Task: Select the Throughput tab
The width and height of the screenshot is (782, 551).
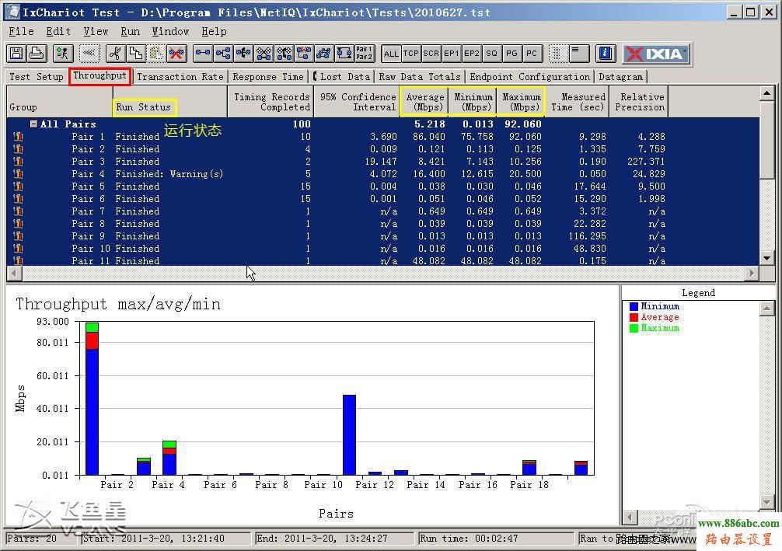Action: 99,76
